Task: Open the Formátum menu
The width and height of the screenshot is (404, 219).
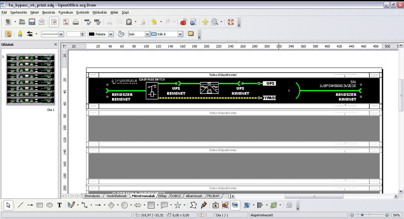Action: [66, 13]
